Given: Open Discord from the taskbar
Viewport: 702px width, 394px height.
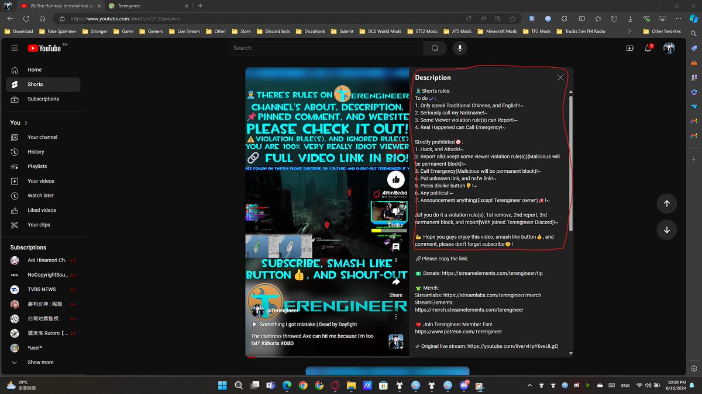Looking at the screenshot, I should click(x=463, y=385).
